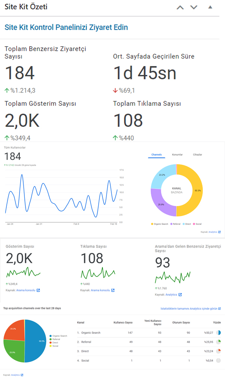Select the Direct table row label
The image size is (225, 382).
click(85, 351)
